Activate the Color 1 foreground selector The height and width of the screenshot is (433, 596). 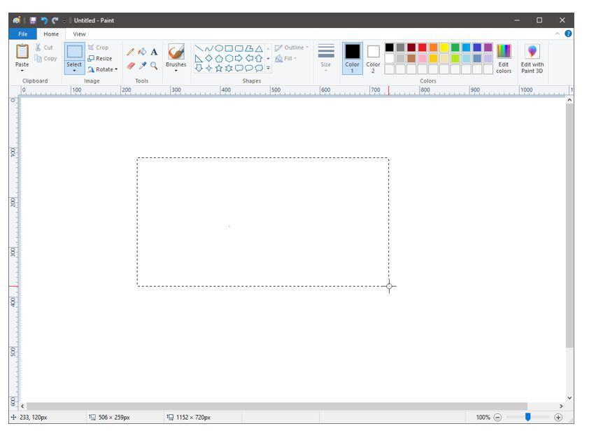click(352, 57)
